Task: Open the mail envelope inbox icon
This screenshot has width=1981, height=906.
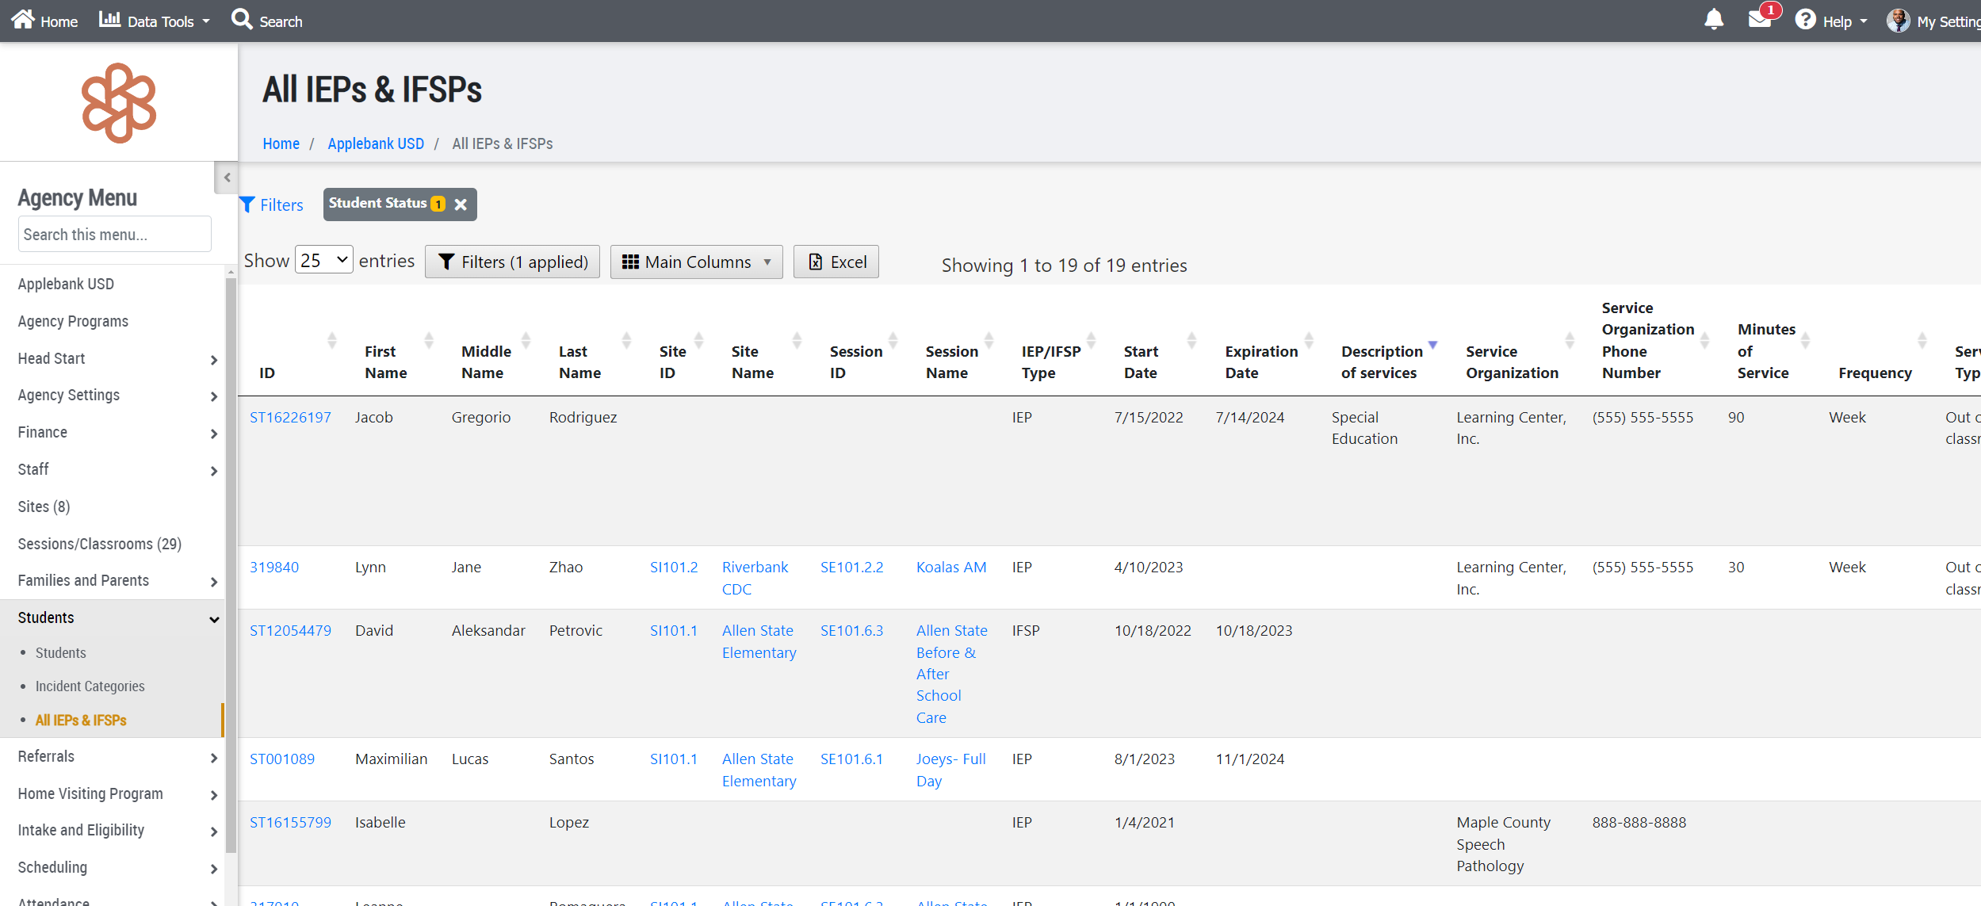Action: [1759, 20]
